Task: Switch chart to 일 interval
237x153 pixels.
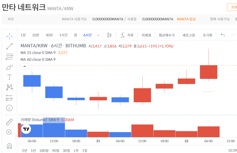Action: tap(75, 35)
